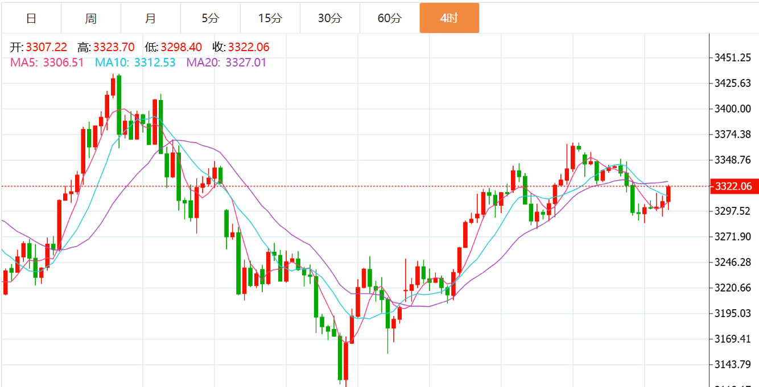Click the 3374.38 price axis label

pyautogui.click(x=733, y=135)
